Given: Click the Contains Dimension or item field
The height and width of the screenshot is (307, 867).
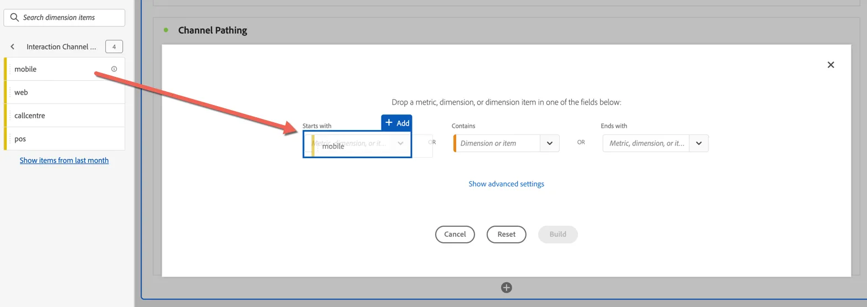Looking at the screenshot, I should pos(497,143).
